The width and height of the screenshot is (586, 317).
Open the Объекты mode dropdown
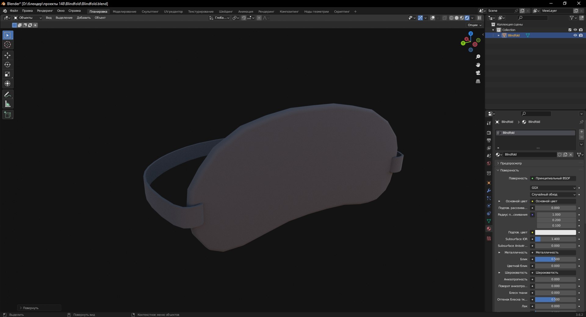(27, 18)
